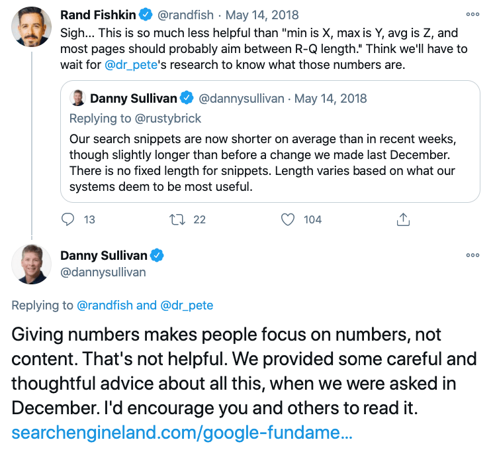Viewport: 493px width, 452px height.
Task: Click the retweet icon showing 22
Action: pos(177,219)
